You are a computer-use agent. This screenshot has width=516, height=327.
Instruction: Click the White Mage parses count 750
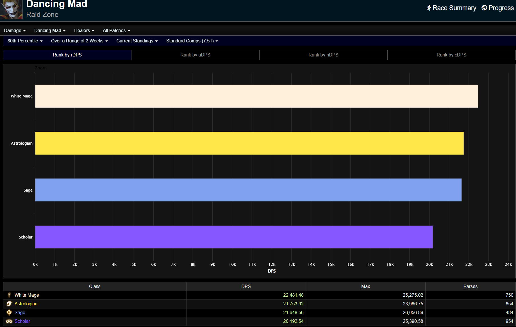[x=509, y=295]
